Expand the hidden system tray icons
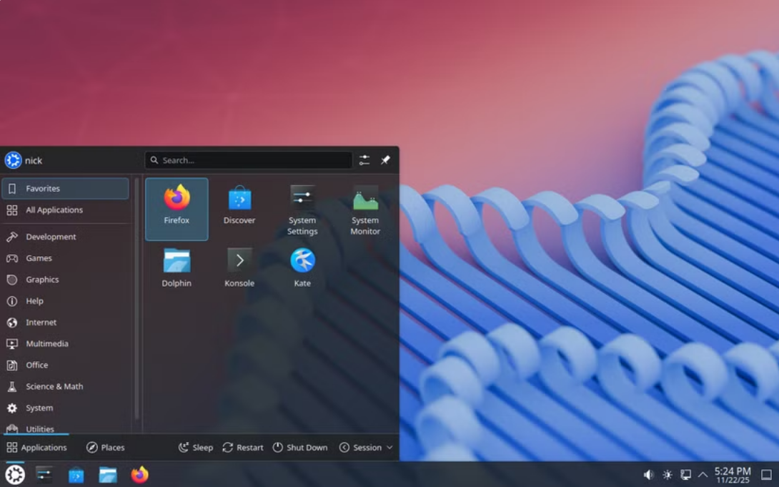Screen dimensions: 779x487 (x=701, y=474)
